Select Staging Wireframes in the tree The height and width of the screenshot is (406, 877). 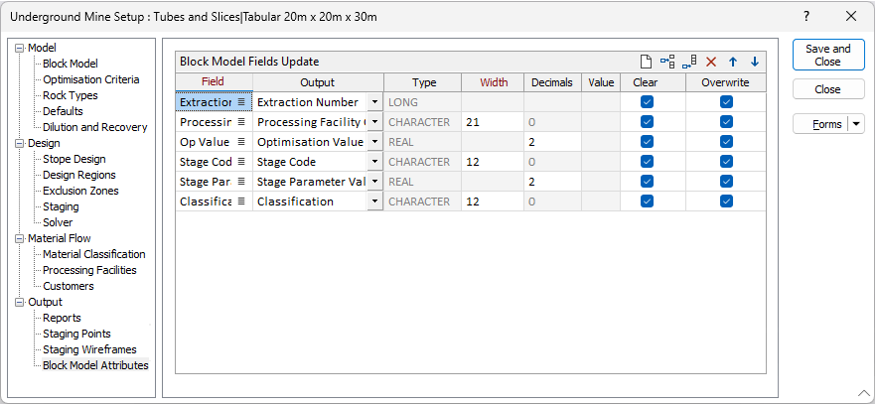89,349
